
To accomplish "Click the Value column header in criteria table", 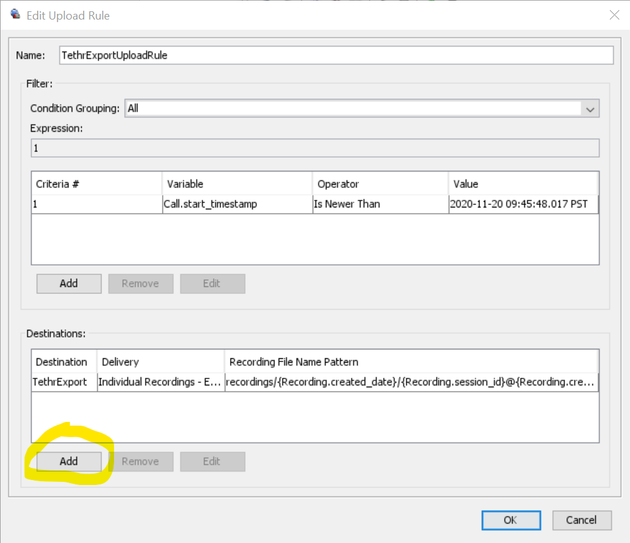I will click(x=523, y=184).
